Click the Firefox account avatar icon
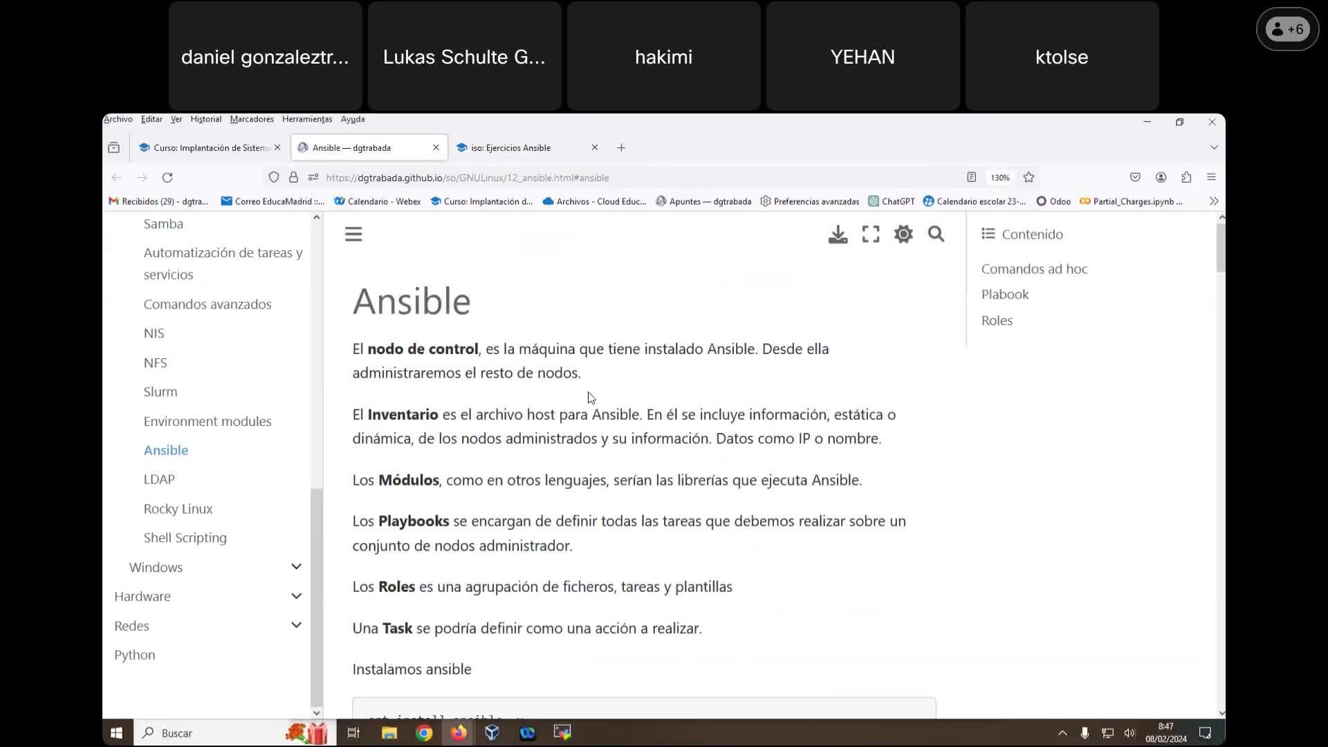 point(1161,178)
